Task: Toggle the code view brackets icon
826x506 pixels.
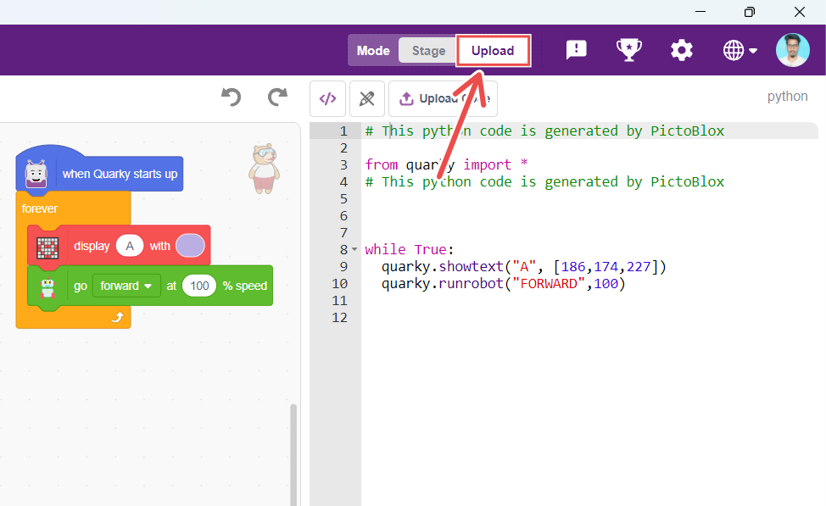Action: [x=327, y=98]
